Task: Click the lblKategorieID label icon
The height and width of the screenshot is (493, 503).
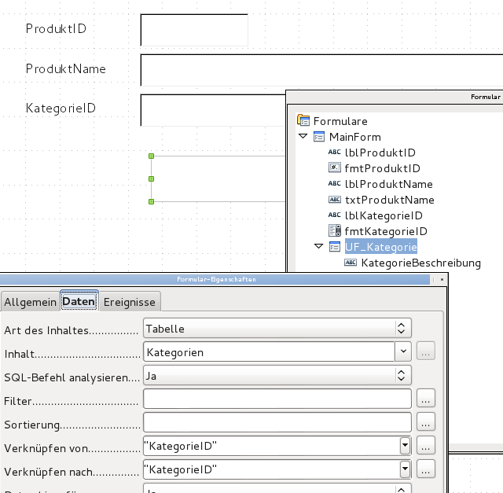Action: pyautogui.click(x=334, y=215)
